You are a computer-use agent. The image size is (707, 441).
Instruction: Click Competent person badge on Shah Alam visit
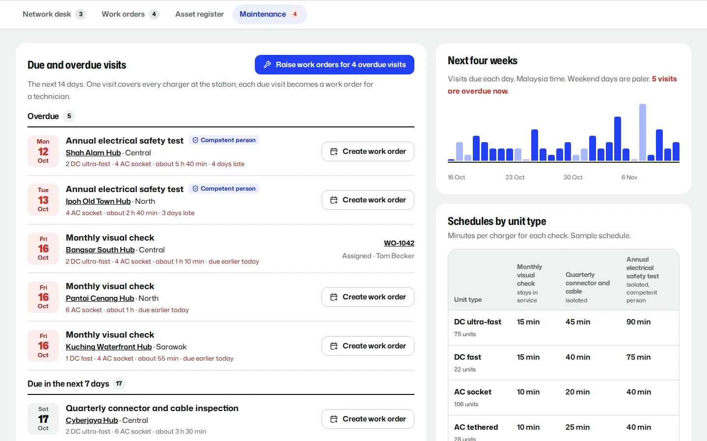[x=224, y=140]
